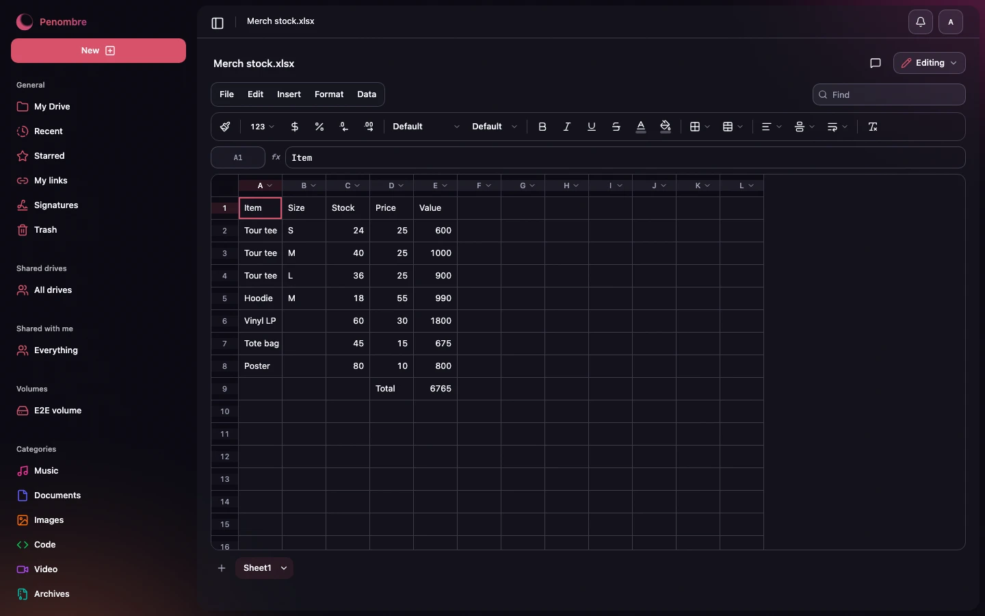Open the font size Default dropdown
This screenshot has height=616, width=985.
(494, 127)
